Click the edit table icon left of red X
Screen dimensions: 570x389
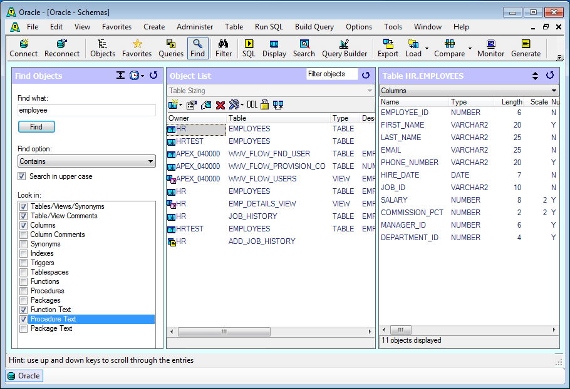click(205, 105)
